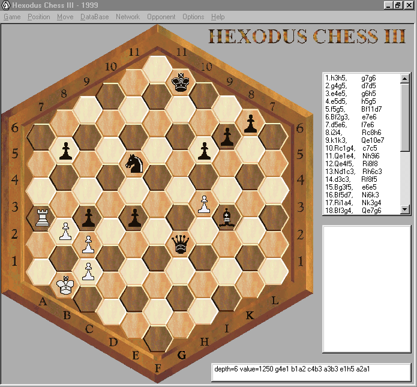Click reply 'Nh9i6' in the move list

(x=371, y=156)
